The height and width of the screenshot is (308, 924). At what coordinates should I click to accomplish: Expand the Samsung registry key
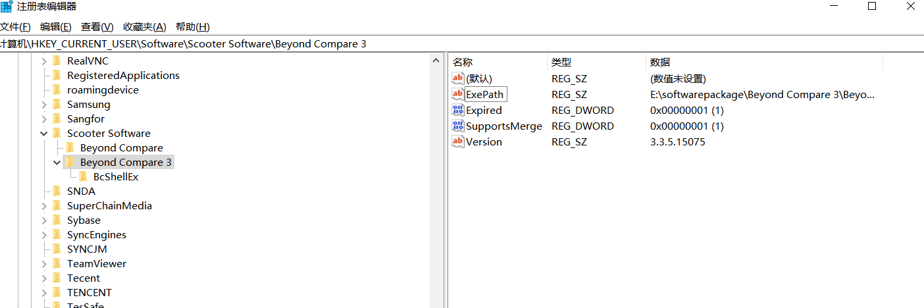pos(44,105)
